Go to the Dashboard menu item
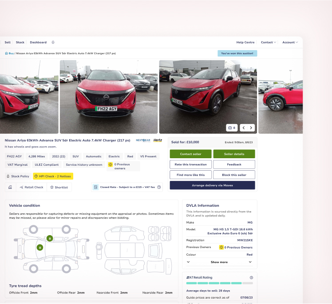Viewport: 332px width, 304px height. coord(38,42)
